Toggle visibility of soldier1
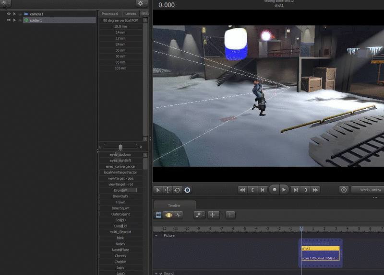This screenshot has height=275, width=384. [9, 20]
